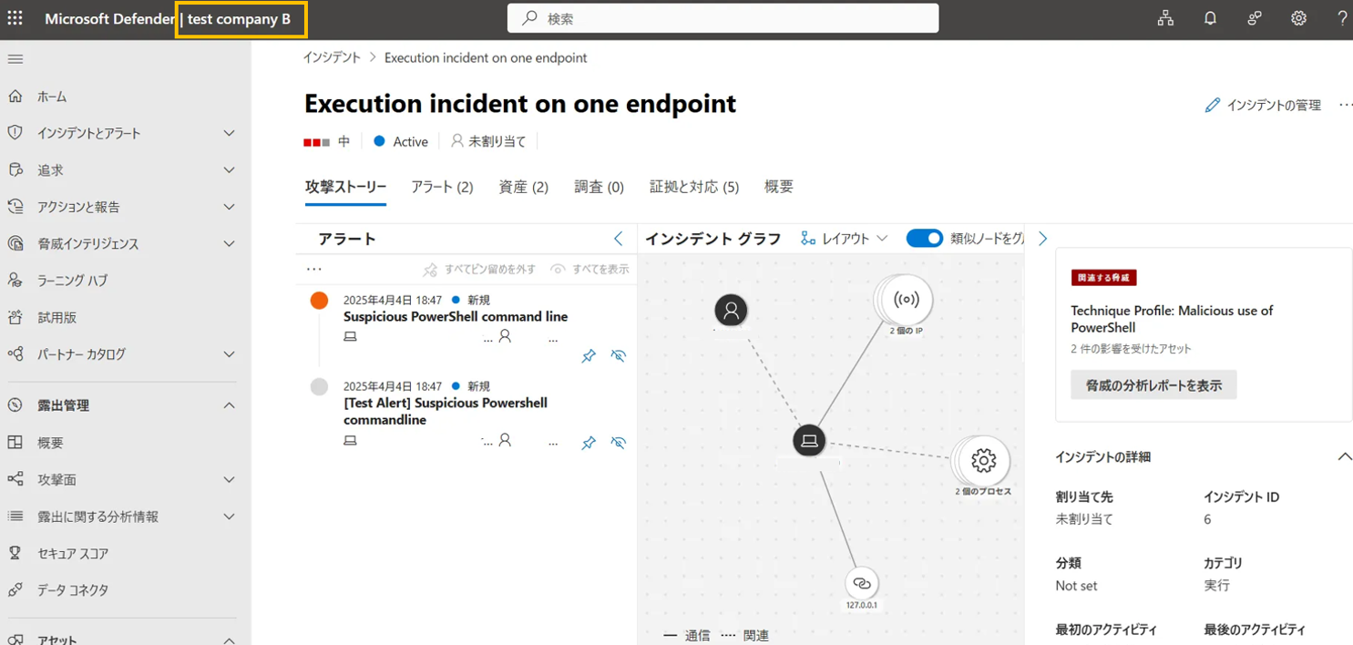Collapse the インシデントの詳細 section
1353x645 pixels.
pos(1344,457)
